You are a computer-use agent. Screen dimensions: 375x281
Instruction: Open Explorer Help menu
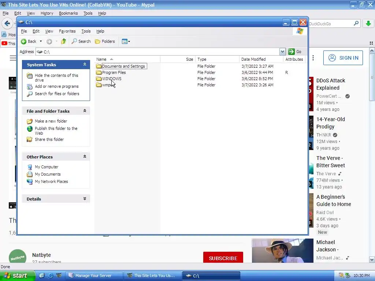pyautogui.click(x=100, y=31)
